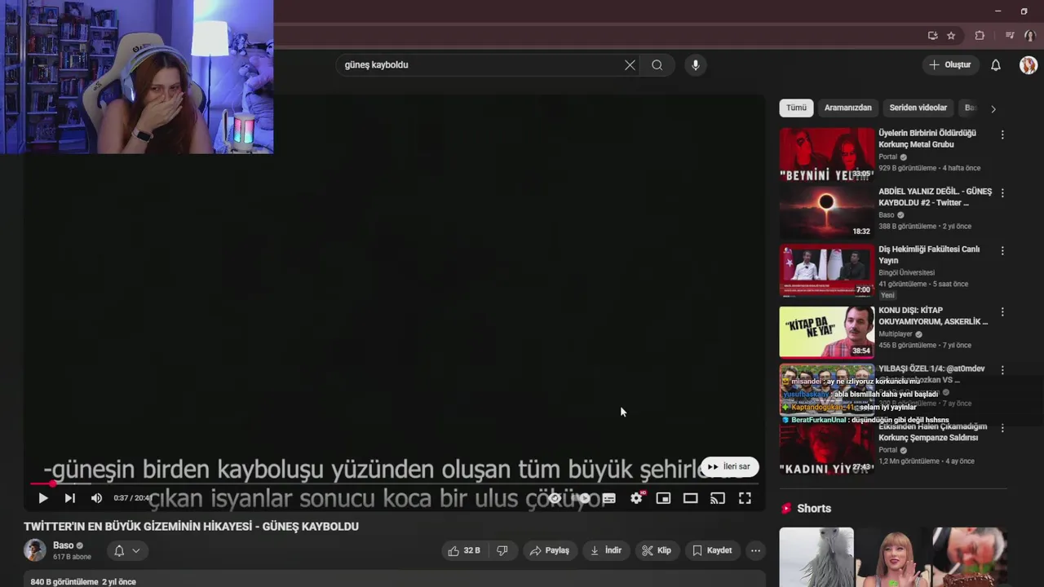Expand the notification preferences chevron
Image resolution: width=1044 pixels, height=587 pixels.
tap(136, 550)
